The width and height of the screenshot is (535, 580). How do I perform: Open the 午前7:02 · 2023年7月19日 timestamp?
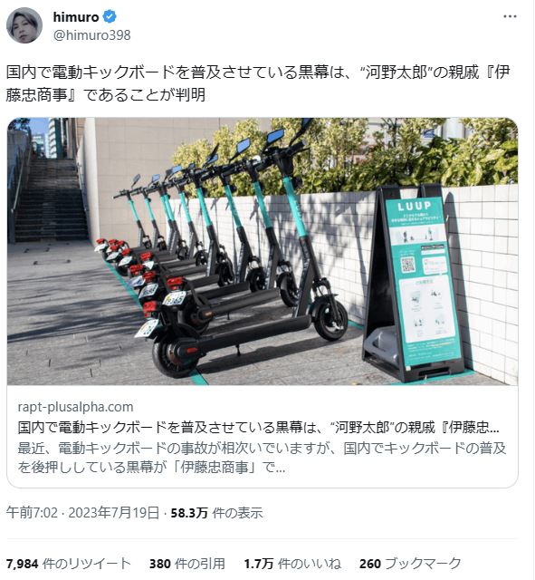(82, 513)
